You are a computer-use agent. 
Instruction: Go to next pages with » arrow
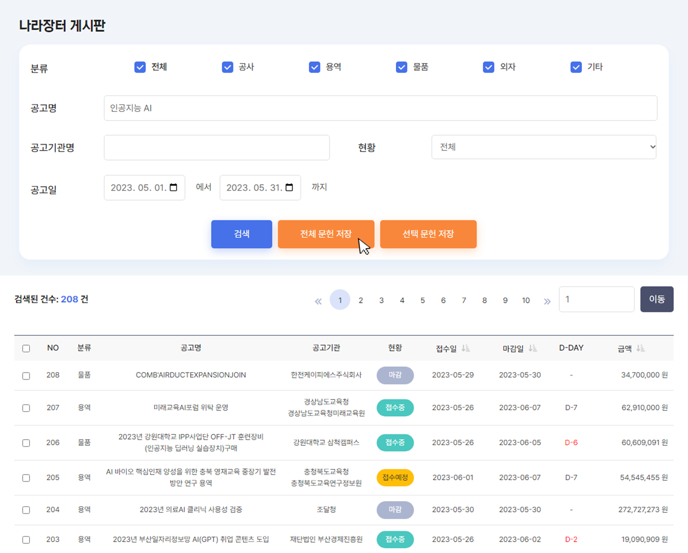547,301
